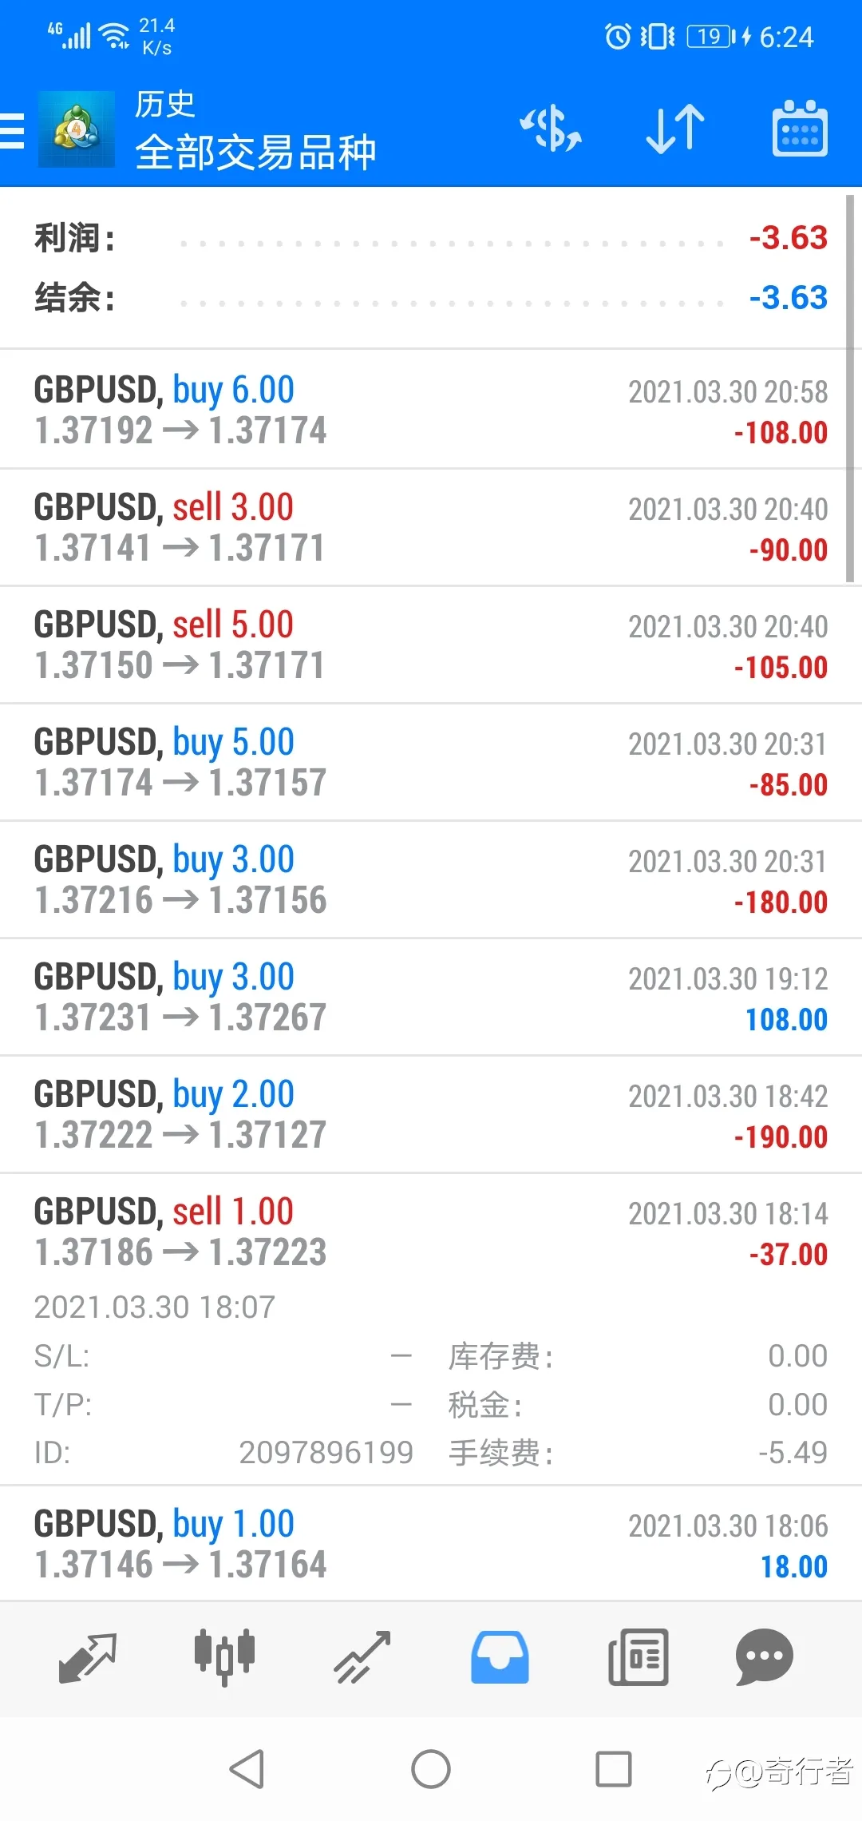The image size is (862, 1821).
Task: Tap the Android back navigation button
Action: click(247, 1769)
